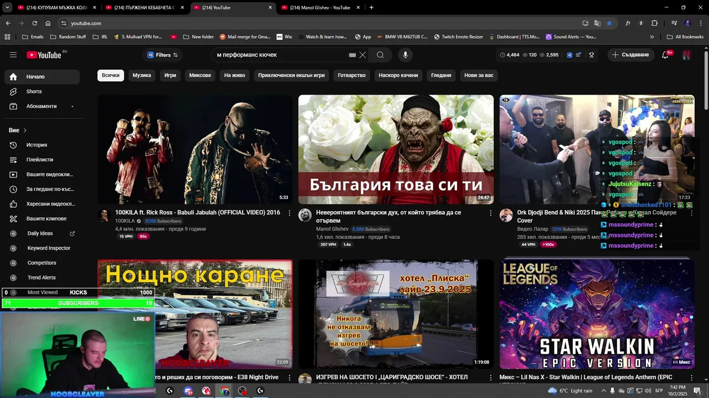Open options for Star Walkin mix

tap(691, 378)
